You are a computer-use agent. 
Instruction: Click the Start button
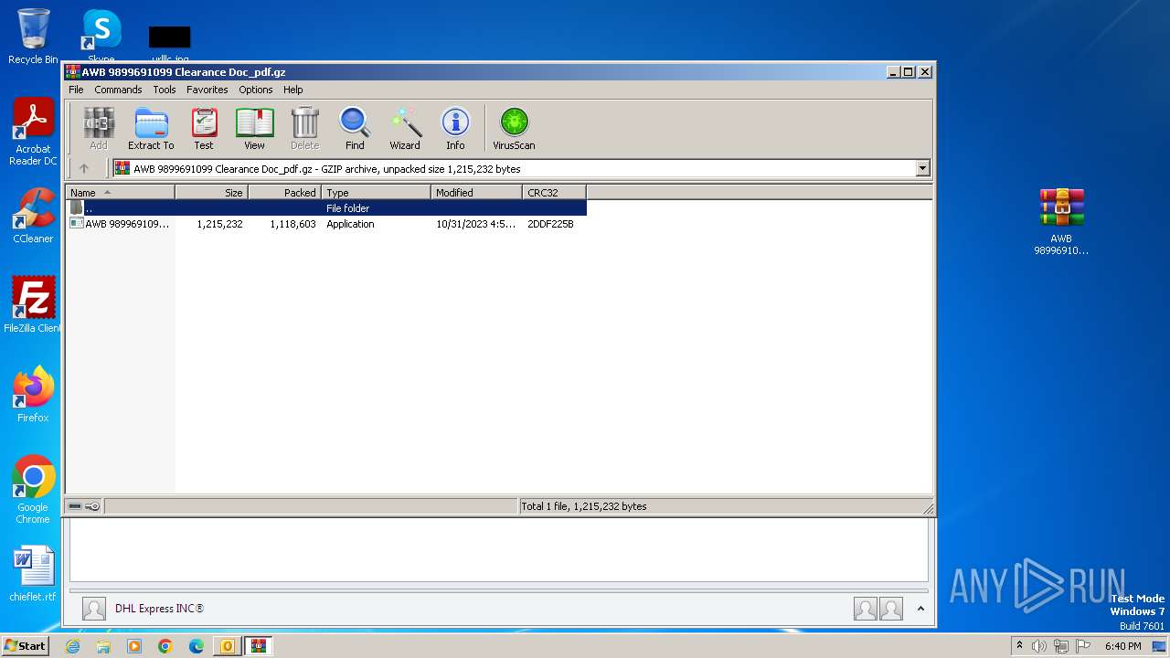pos(25,645)
